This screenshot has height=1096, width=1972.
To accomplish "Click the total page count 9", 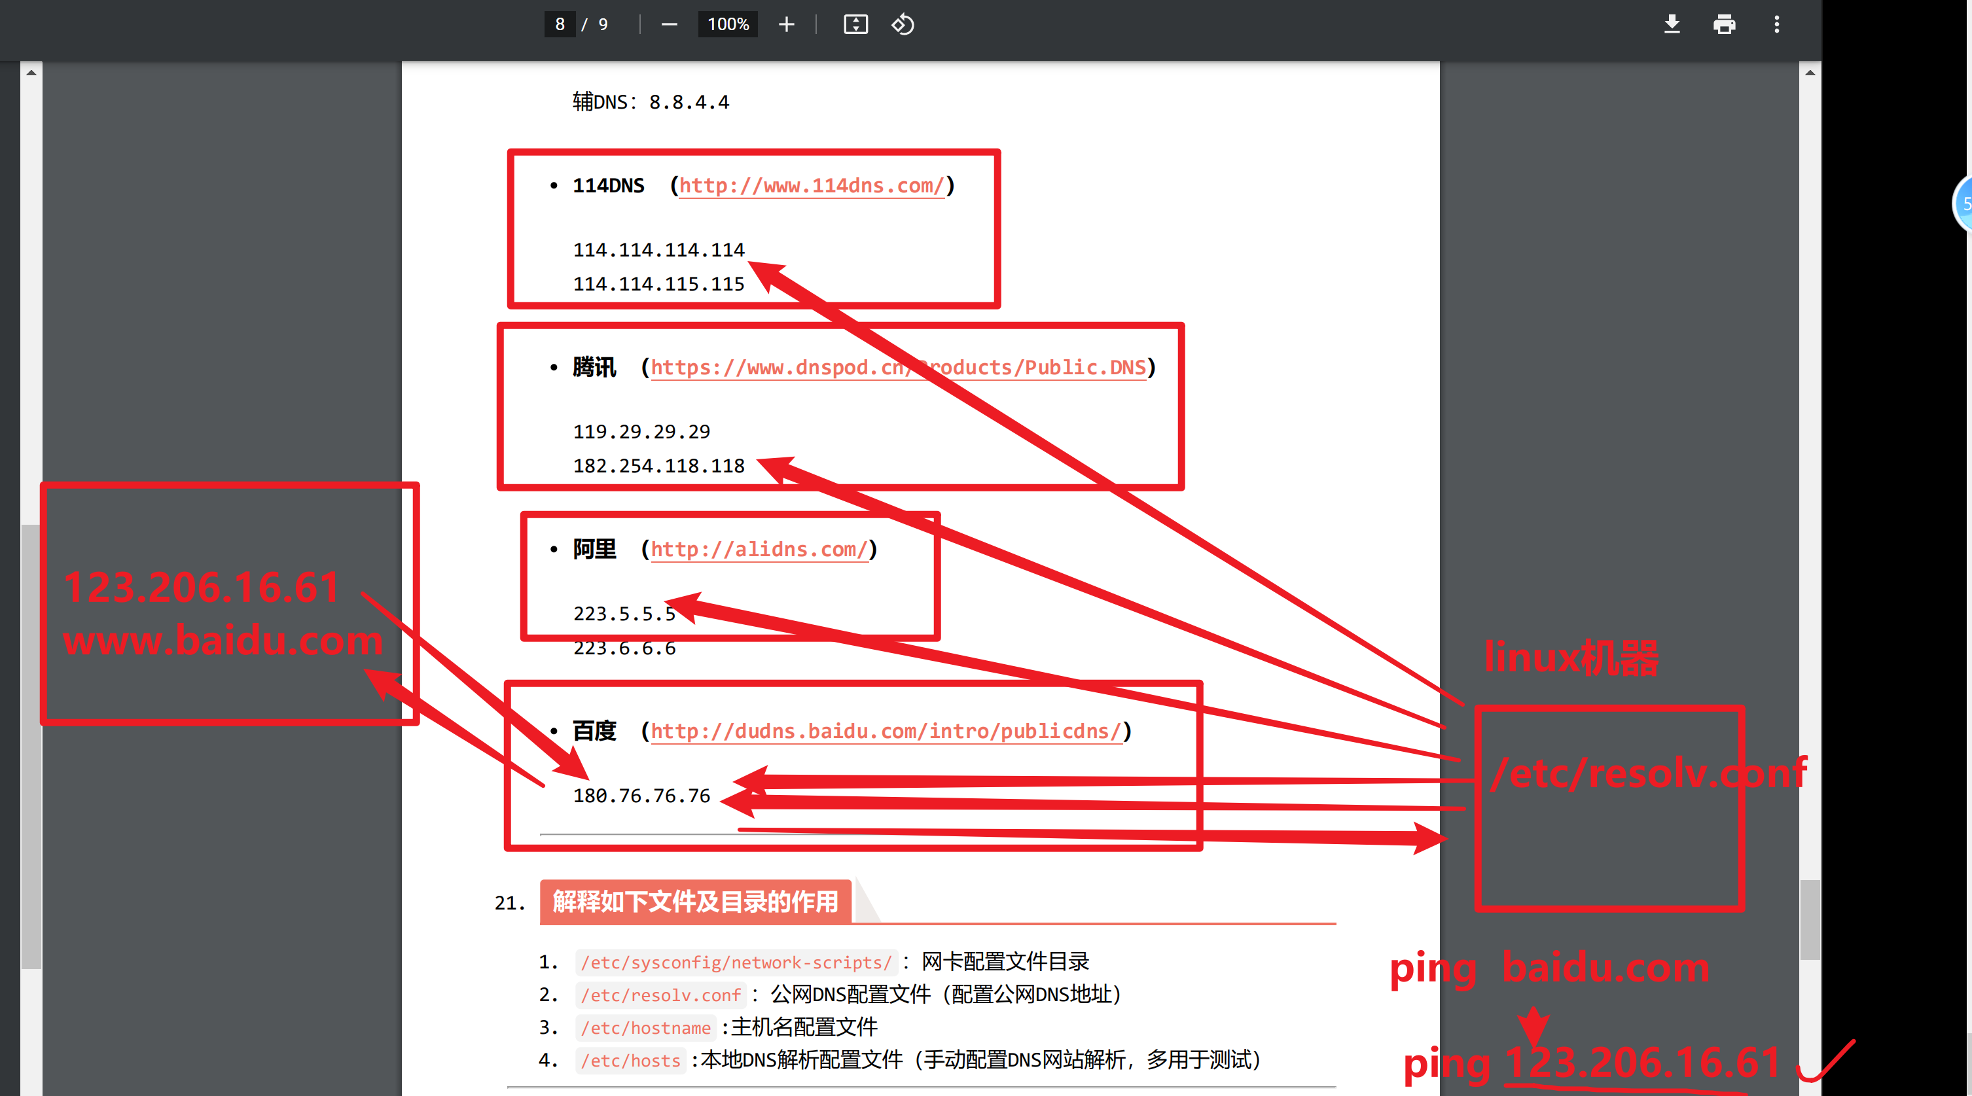I will click(x=603, y=24).
